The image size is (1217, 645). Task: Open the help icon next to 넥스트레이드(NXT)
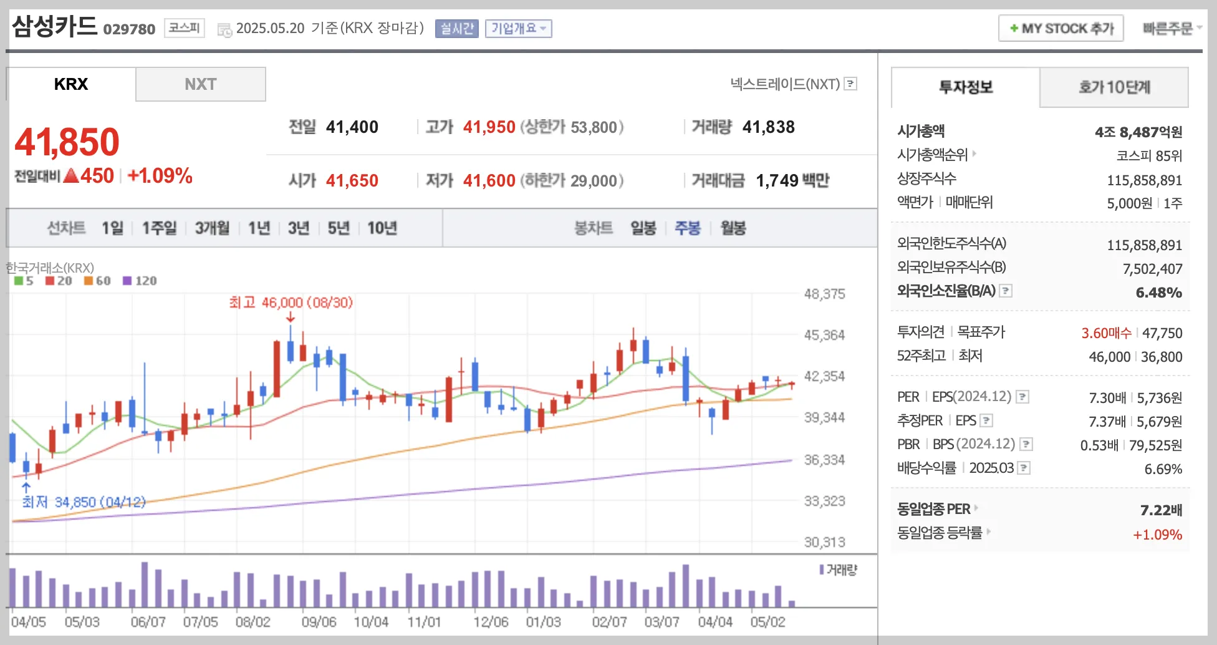click(x=850, y=84)
